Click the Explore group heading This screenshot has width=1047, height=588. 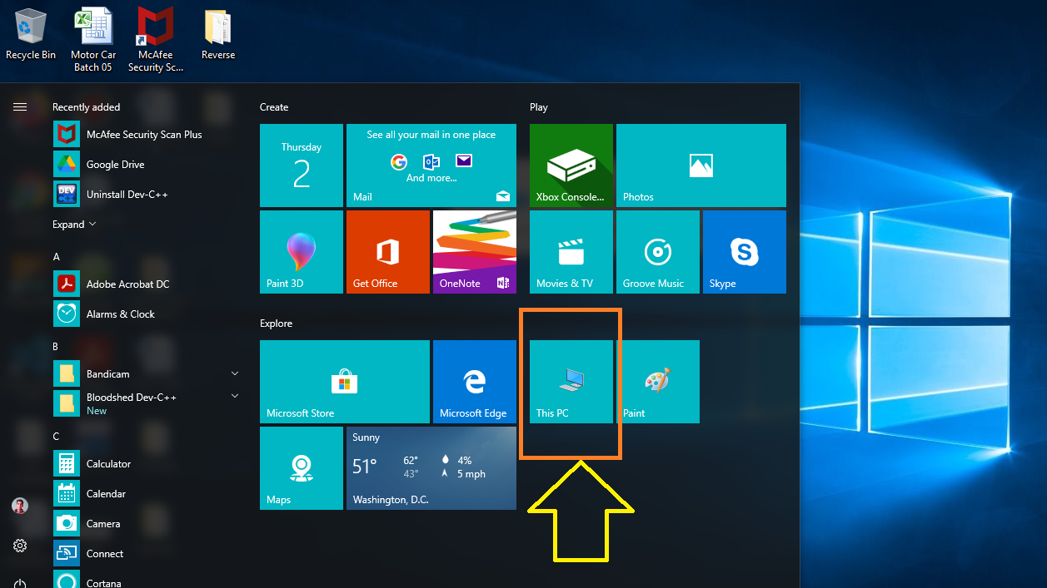point(277,324)
